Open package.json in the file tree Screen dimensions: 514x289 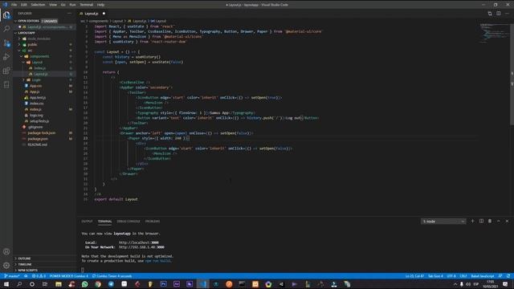click(x=38, y=139)
